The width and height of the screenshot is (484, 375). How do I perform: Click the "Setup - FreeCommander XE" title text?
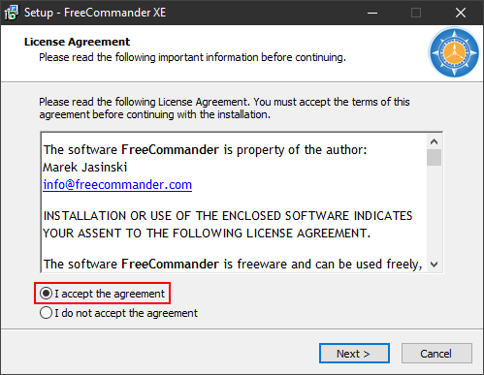point(95,13)
